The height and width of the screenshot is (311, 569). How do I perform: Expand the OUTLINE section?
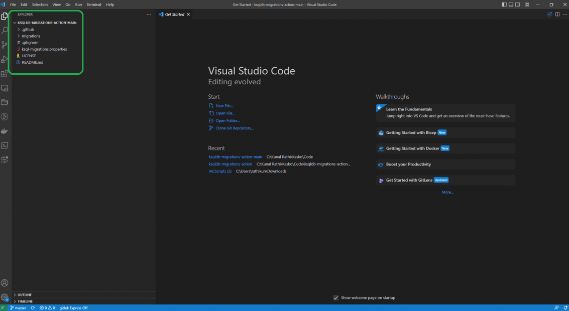pyautogui.click(x=24, y=295)
